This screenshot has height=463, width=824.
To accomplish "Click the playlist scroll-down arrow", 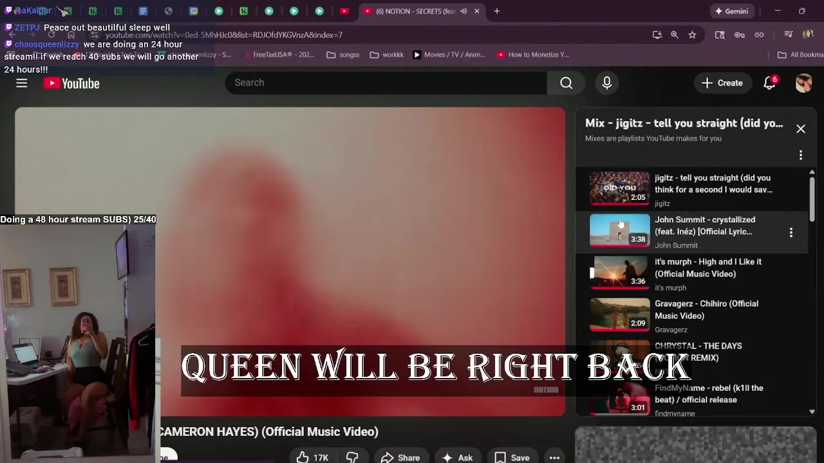I will pyautogui.click(x=812, y=412).
